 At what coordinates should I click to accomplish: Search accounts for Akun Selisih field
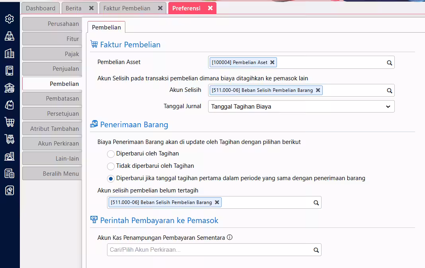pyautogui.click(x=389, y=91)
